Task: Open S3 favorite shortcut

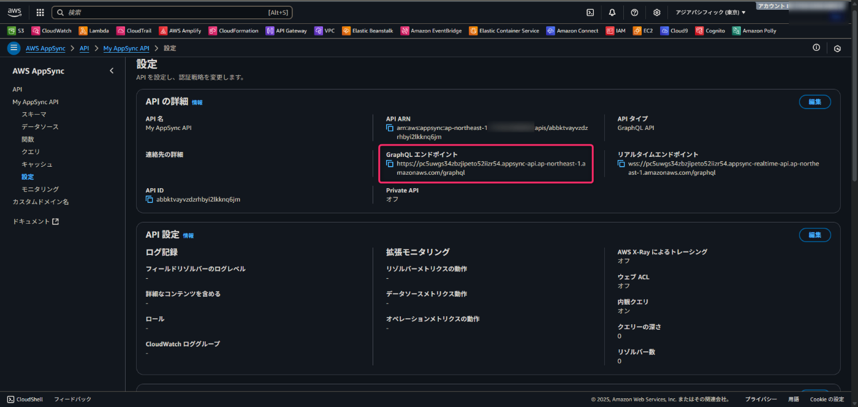Action: [x=16, y=31]
